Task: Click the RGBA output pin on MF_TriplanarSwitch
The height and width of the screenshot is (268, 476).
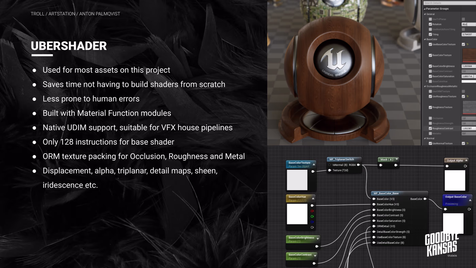Action: tap(358, 165)
